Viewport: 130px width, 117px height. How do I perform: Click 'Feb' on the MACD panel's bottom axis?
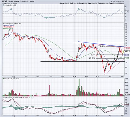coord(86,116)
